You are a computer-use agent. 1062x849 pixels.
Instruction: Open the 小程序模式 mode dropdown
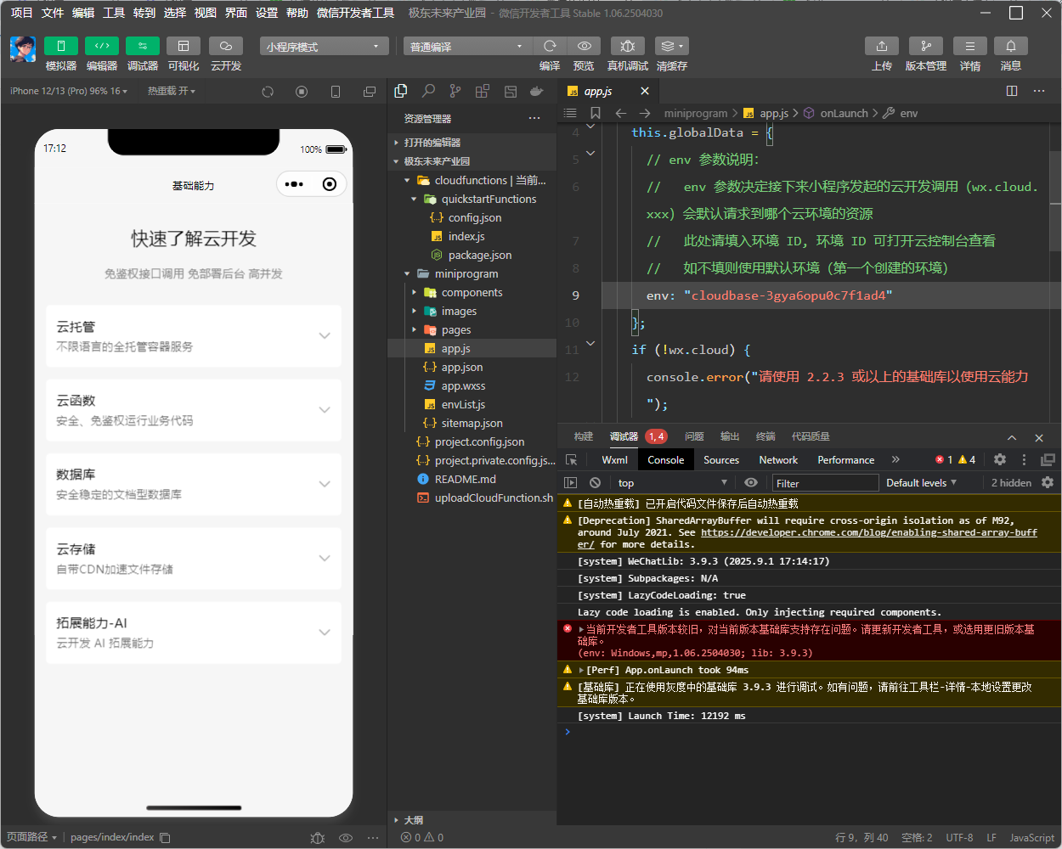tap(324, 47)
